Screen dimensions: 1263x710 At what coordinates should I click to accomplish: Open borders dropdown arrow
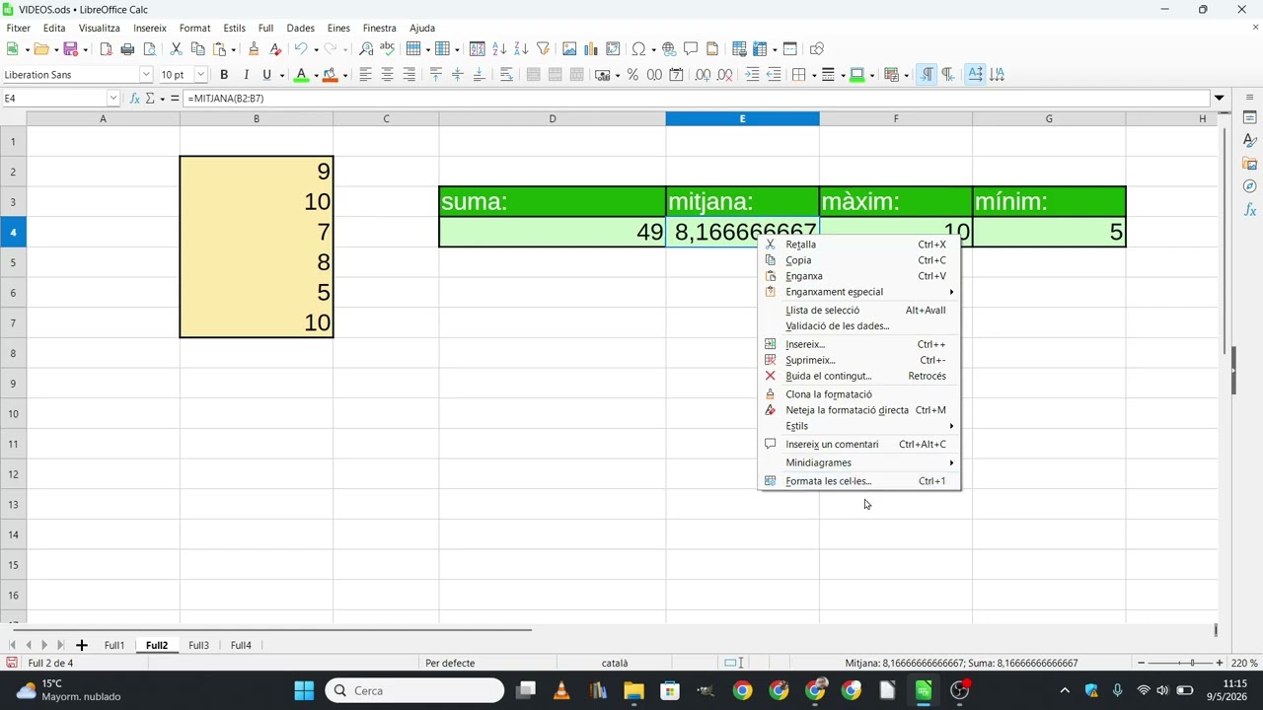[x=816, y=75]
